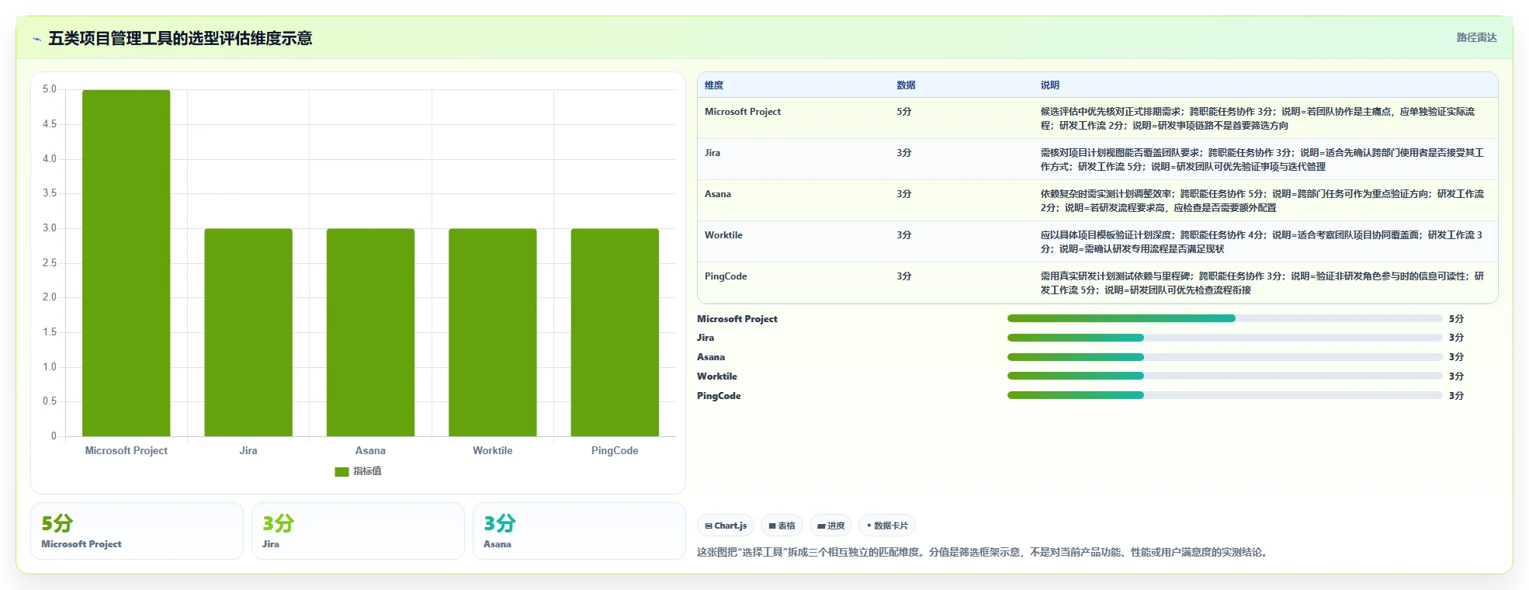Click the title 五类项目管理工具的选型评估维度示意
The image size is (1529, 590).
click(x=180, y=39)
